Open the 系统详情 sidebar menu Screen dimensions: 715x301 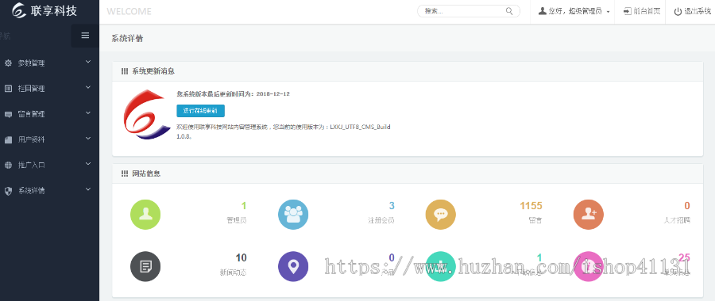[49, 191]
